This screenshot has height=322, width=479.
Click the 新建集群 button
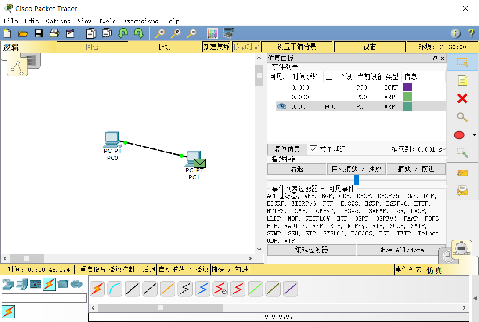tap(216, 47)
